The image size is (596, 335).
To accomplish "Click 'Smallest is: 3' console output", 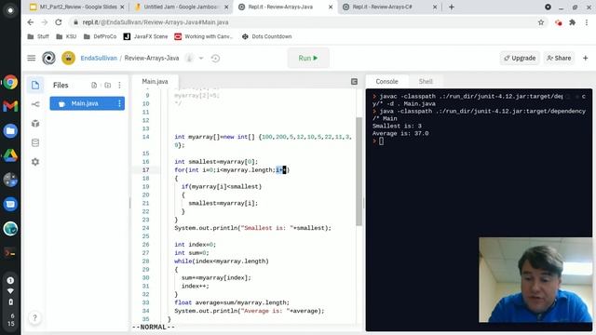I will 397,127.
